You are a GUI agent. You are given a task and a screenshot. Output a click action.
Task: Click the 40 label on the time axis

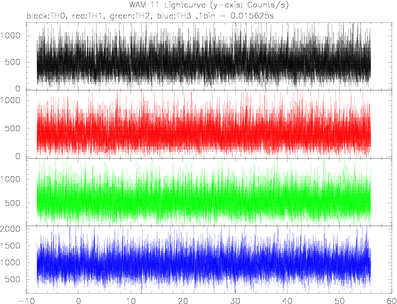coord(288,301)
